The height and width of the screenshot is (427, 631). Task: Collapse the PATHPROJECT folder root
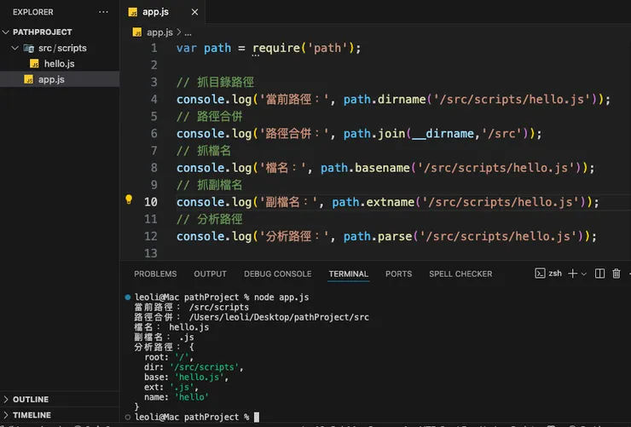pos(7,32)
